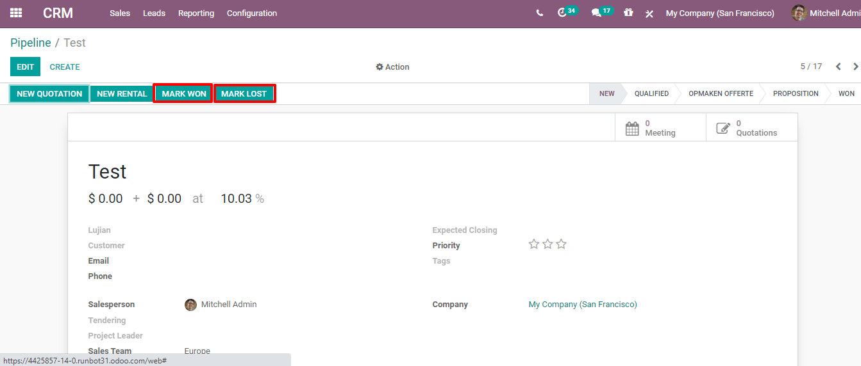Move opportunity to OPMAKEN OFFERTE stage
Screen dimensions: 861x366
[721, 93]
